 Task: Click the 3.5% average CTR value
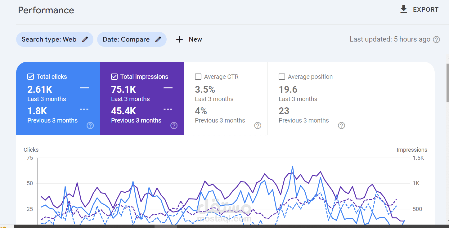tap(205, 90)
